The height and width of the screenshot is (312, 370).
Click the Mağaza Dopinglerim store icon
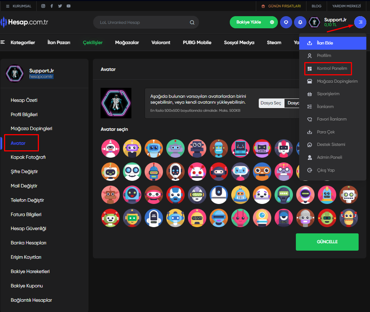click(309, 81)
